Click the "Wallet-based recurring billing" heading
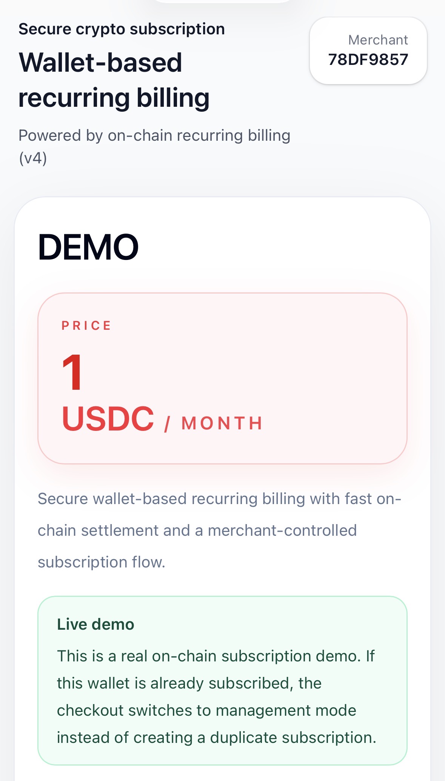Image resolution: width=445 pixels, height=781 pixels. 114,80
